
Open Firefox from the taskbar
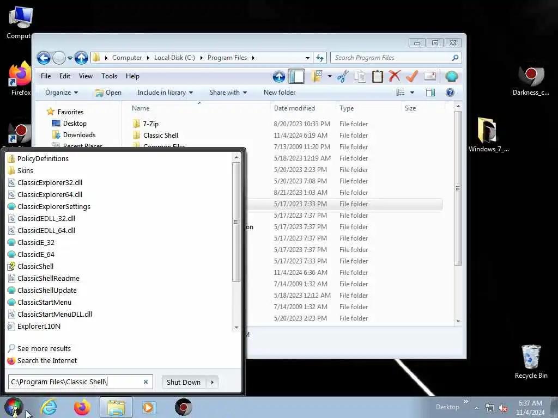click(82, 407)
